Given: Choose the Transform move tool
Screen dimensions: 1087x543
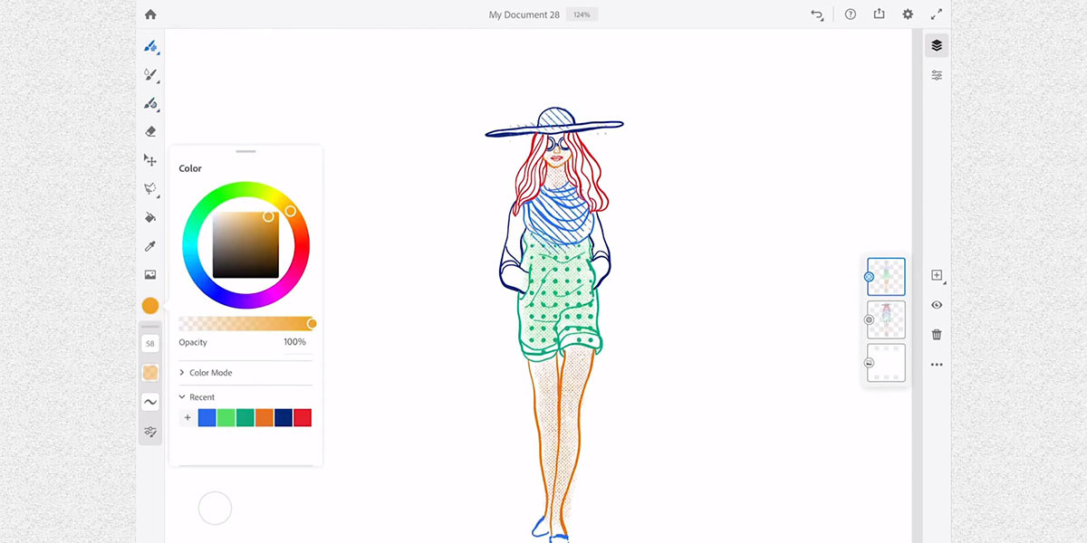Looking at the screenshot, I should (150, 160).
